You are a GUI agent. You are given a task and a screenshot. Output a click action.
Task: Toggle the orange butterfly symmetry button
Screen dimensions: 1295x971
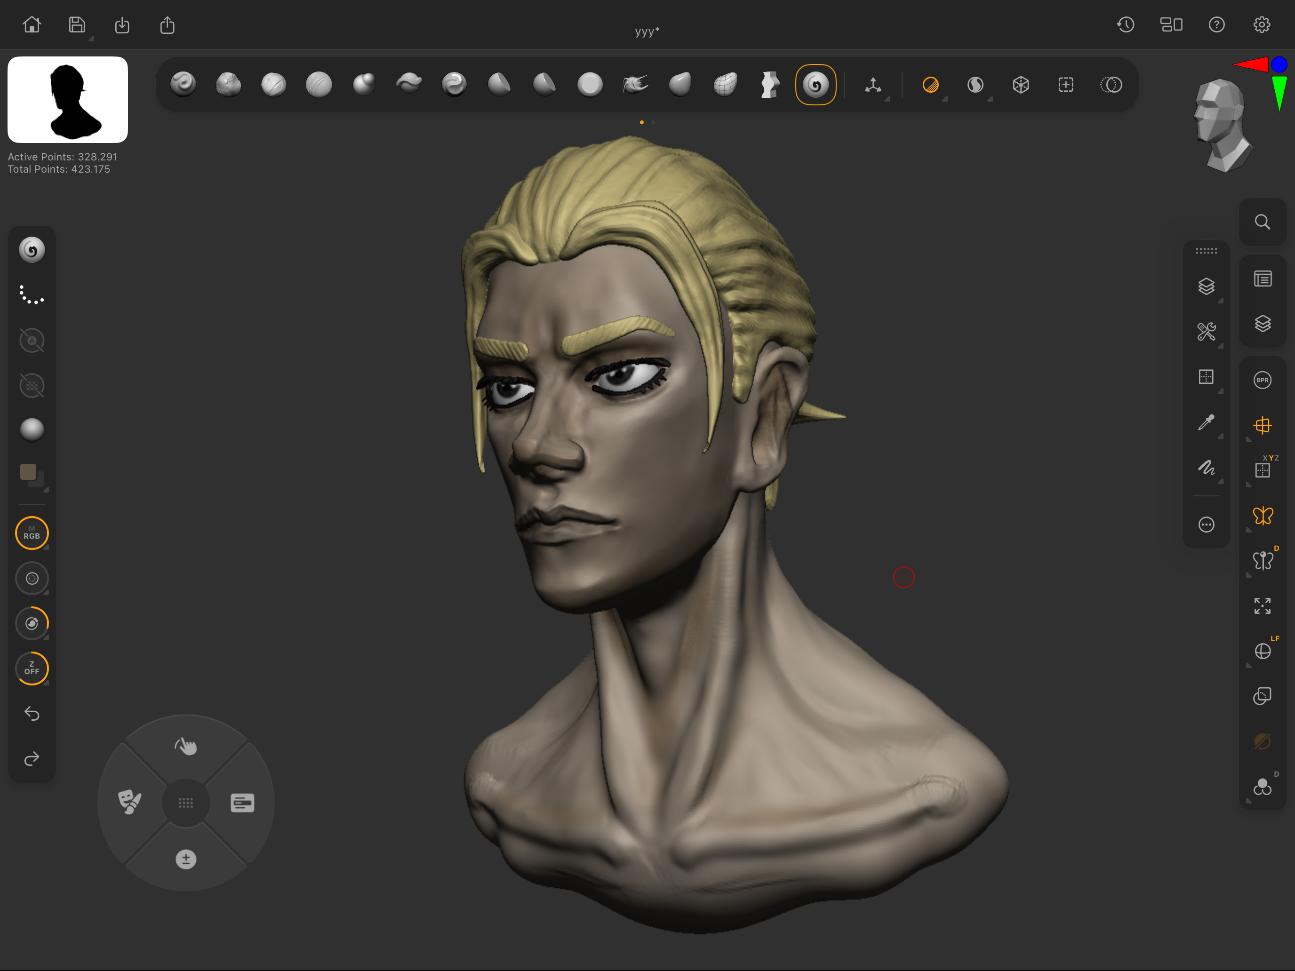1262,516
